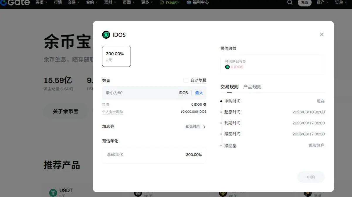
Task: Expand the 更多 dropdown menu
Action: [x=147, y=2]
